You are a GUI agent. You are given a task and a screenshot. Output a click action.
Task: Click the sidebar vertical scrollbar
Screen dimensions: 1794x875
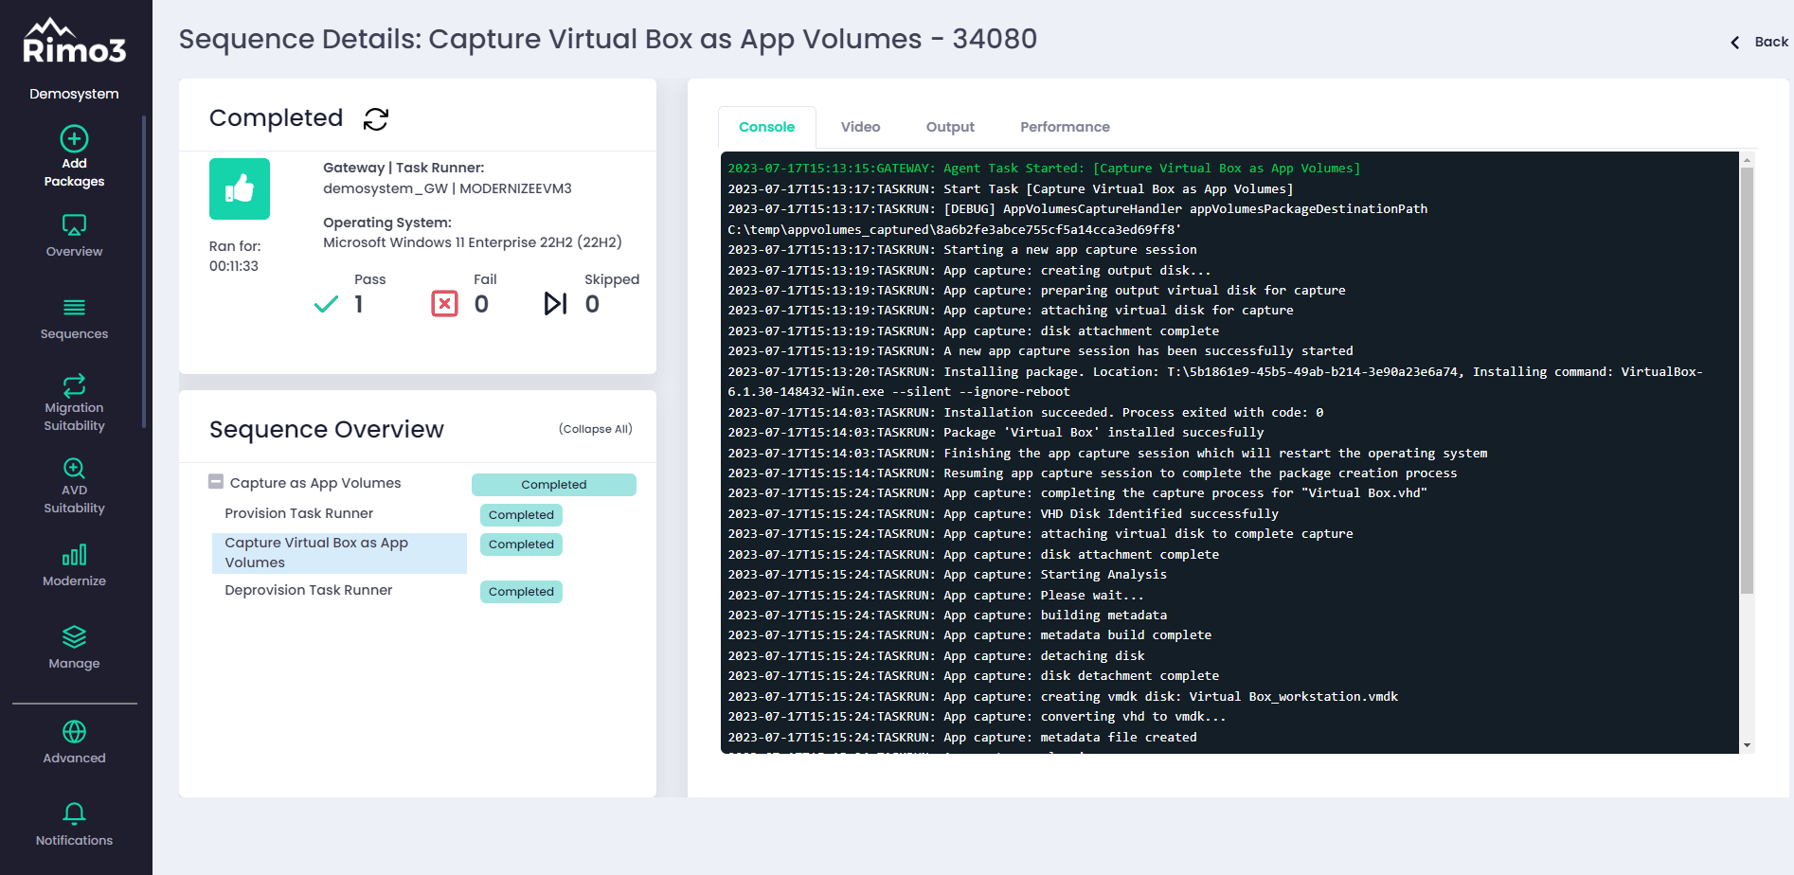(x=144, y=272)
